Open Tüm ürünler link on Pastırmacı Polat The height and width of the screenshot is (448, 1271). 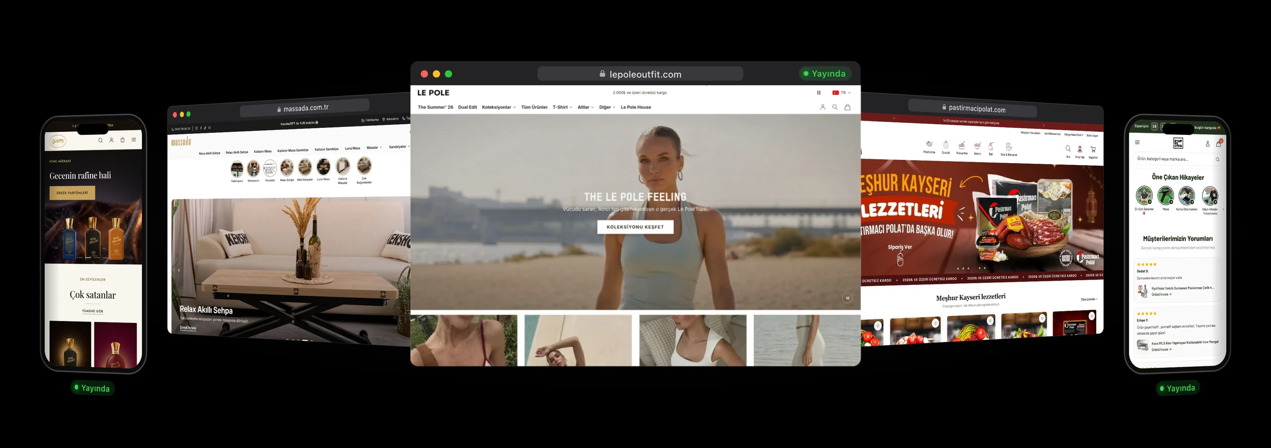(1089, 299)
